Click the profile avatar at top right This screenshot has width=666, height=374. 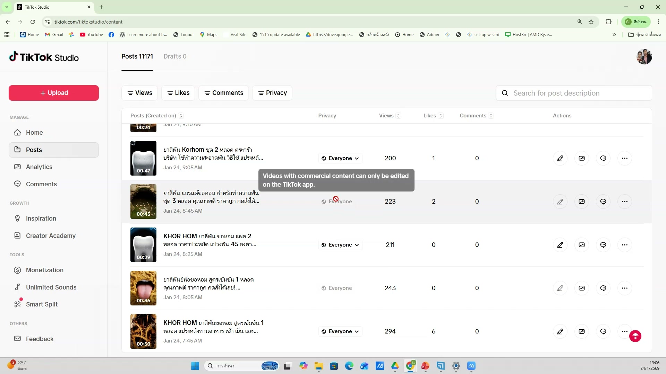(x=644, y=56)
